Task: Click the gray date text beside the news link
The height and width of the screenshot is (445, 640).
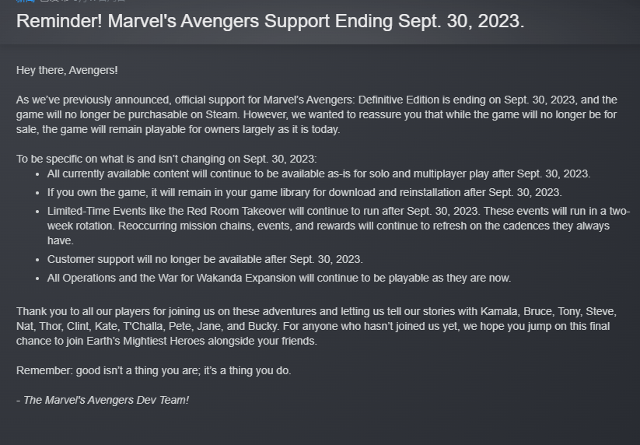Action: pos(82,1)
